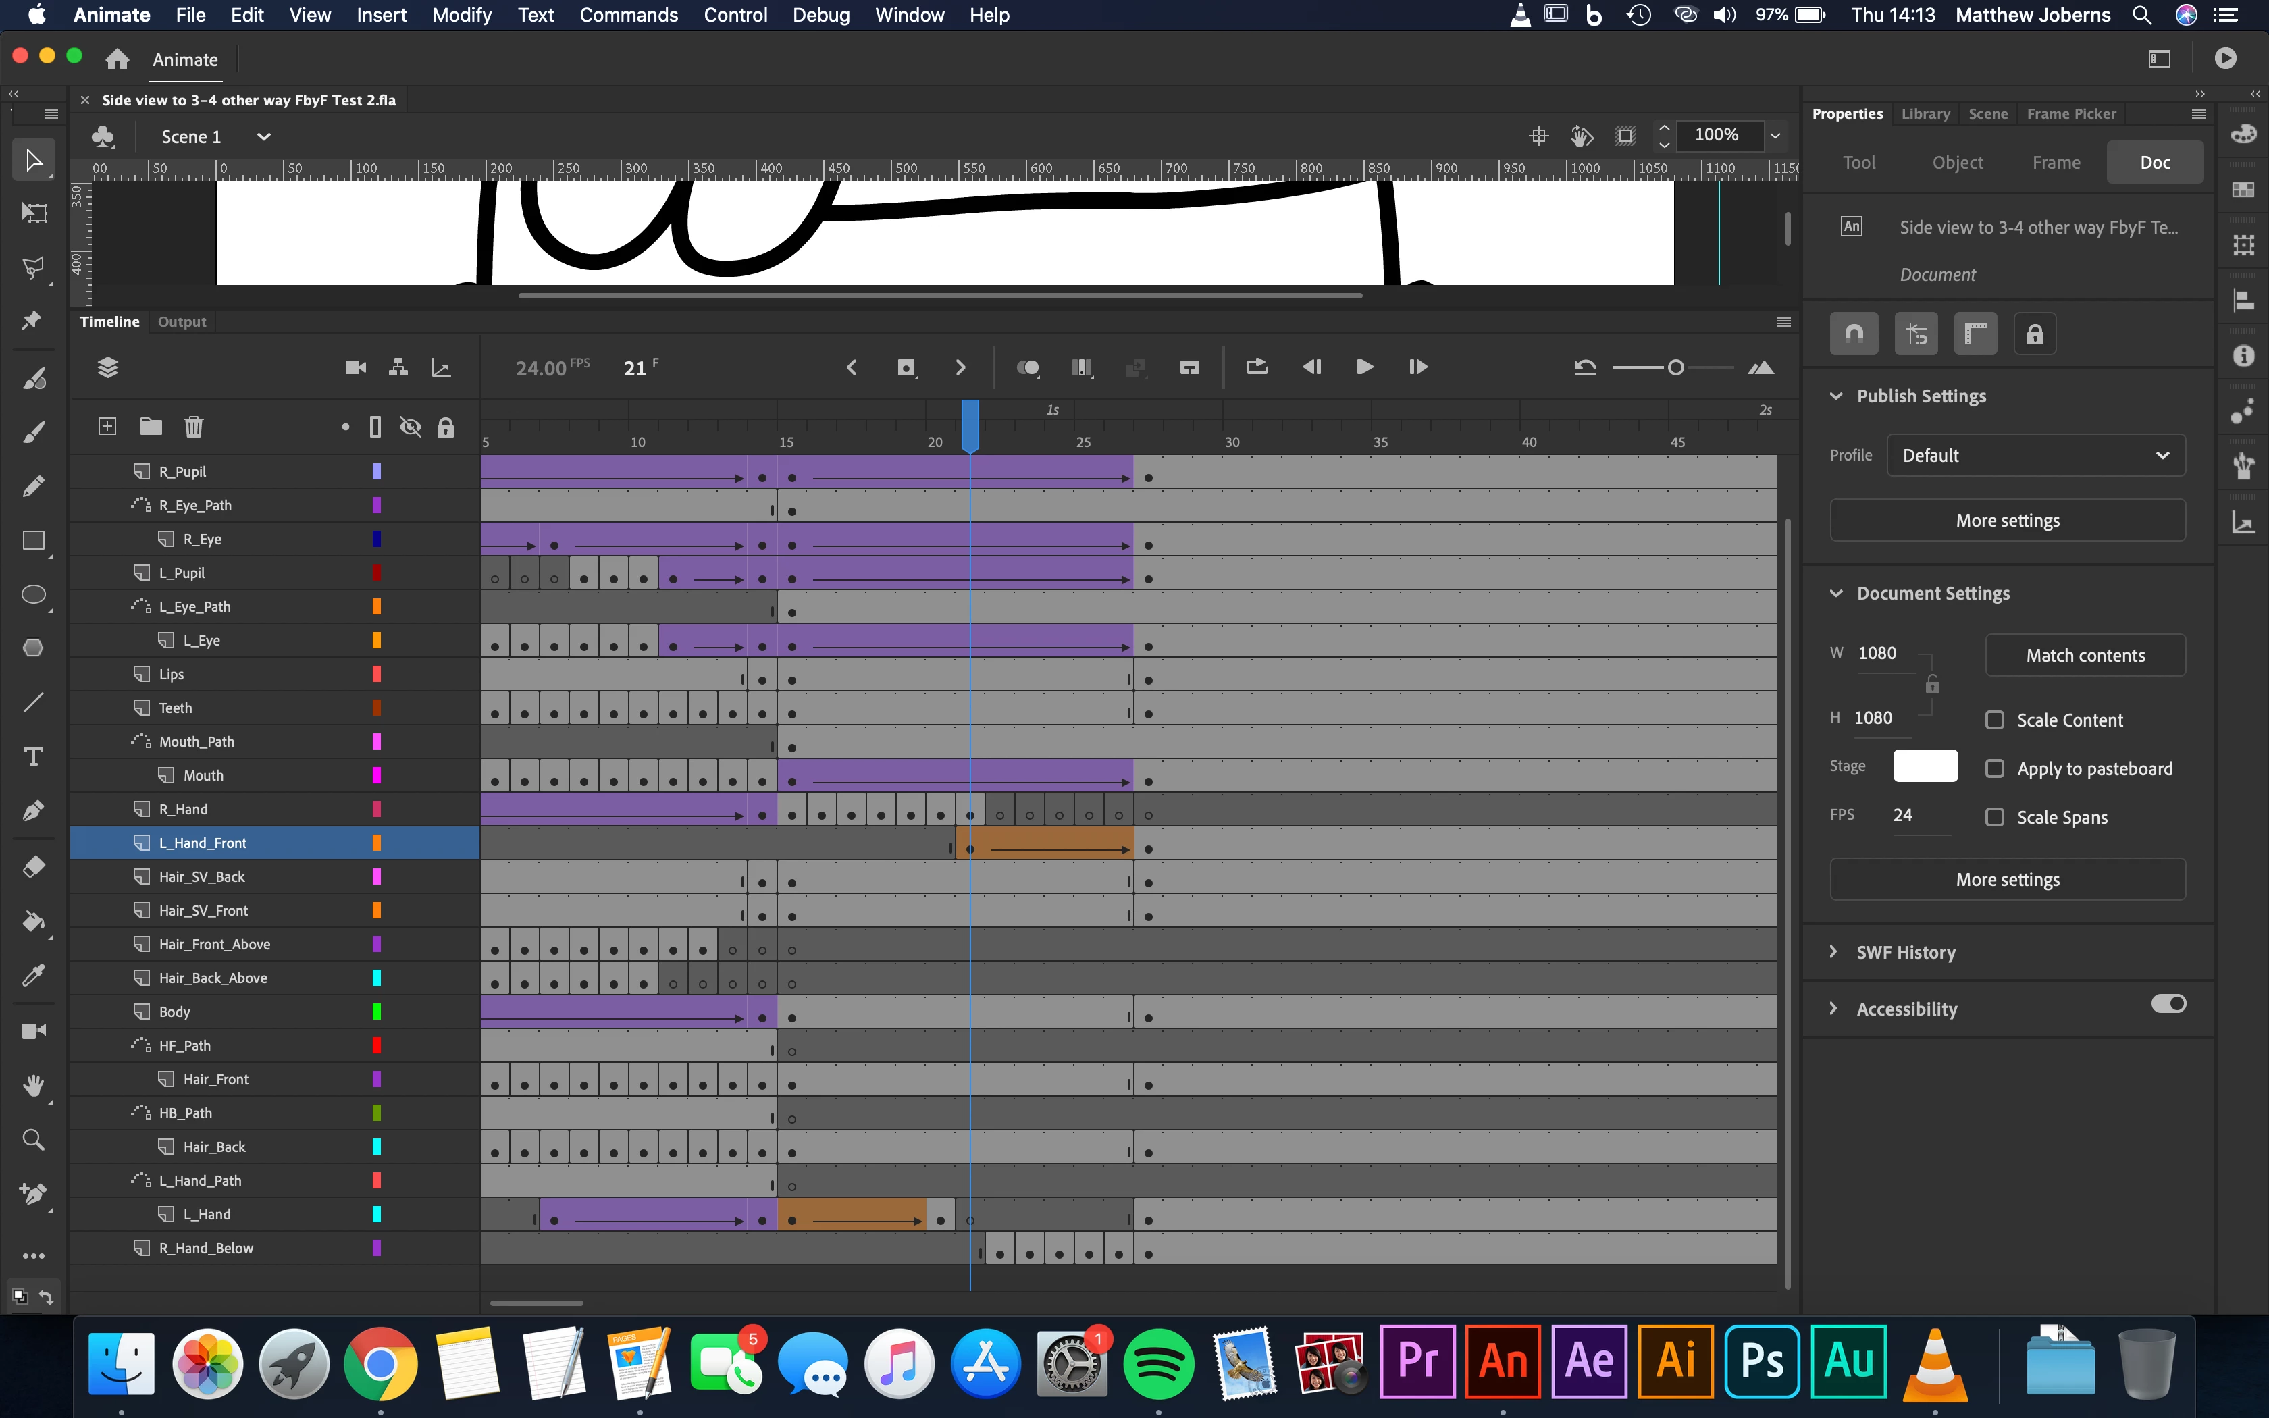
Task: Toggle the Accessibility switch
Action: (x=2168, y=1005)
